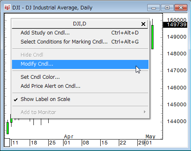Toggle Show Label on Scale option
191x151 pixels.
pyautogui.click(x=80, y=99)
